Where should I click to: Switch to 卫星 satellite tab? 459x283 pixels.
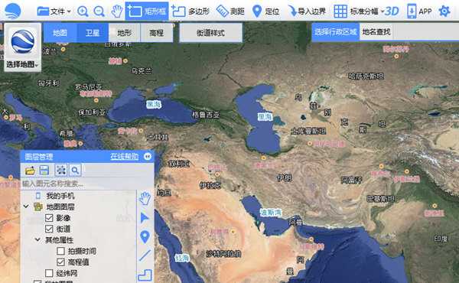[x=93, y=32]
